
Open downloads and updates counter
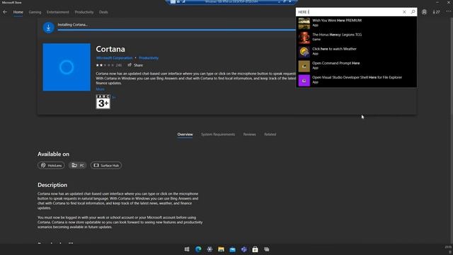[436, 12]
